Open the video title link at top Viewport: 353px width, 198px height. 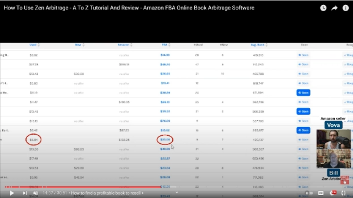point(129,8)
